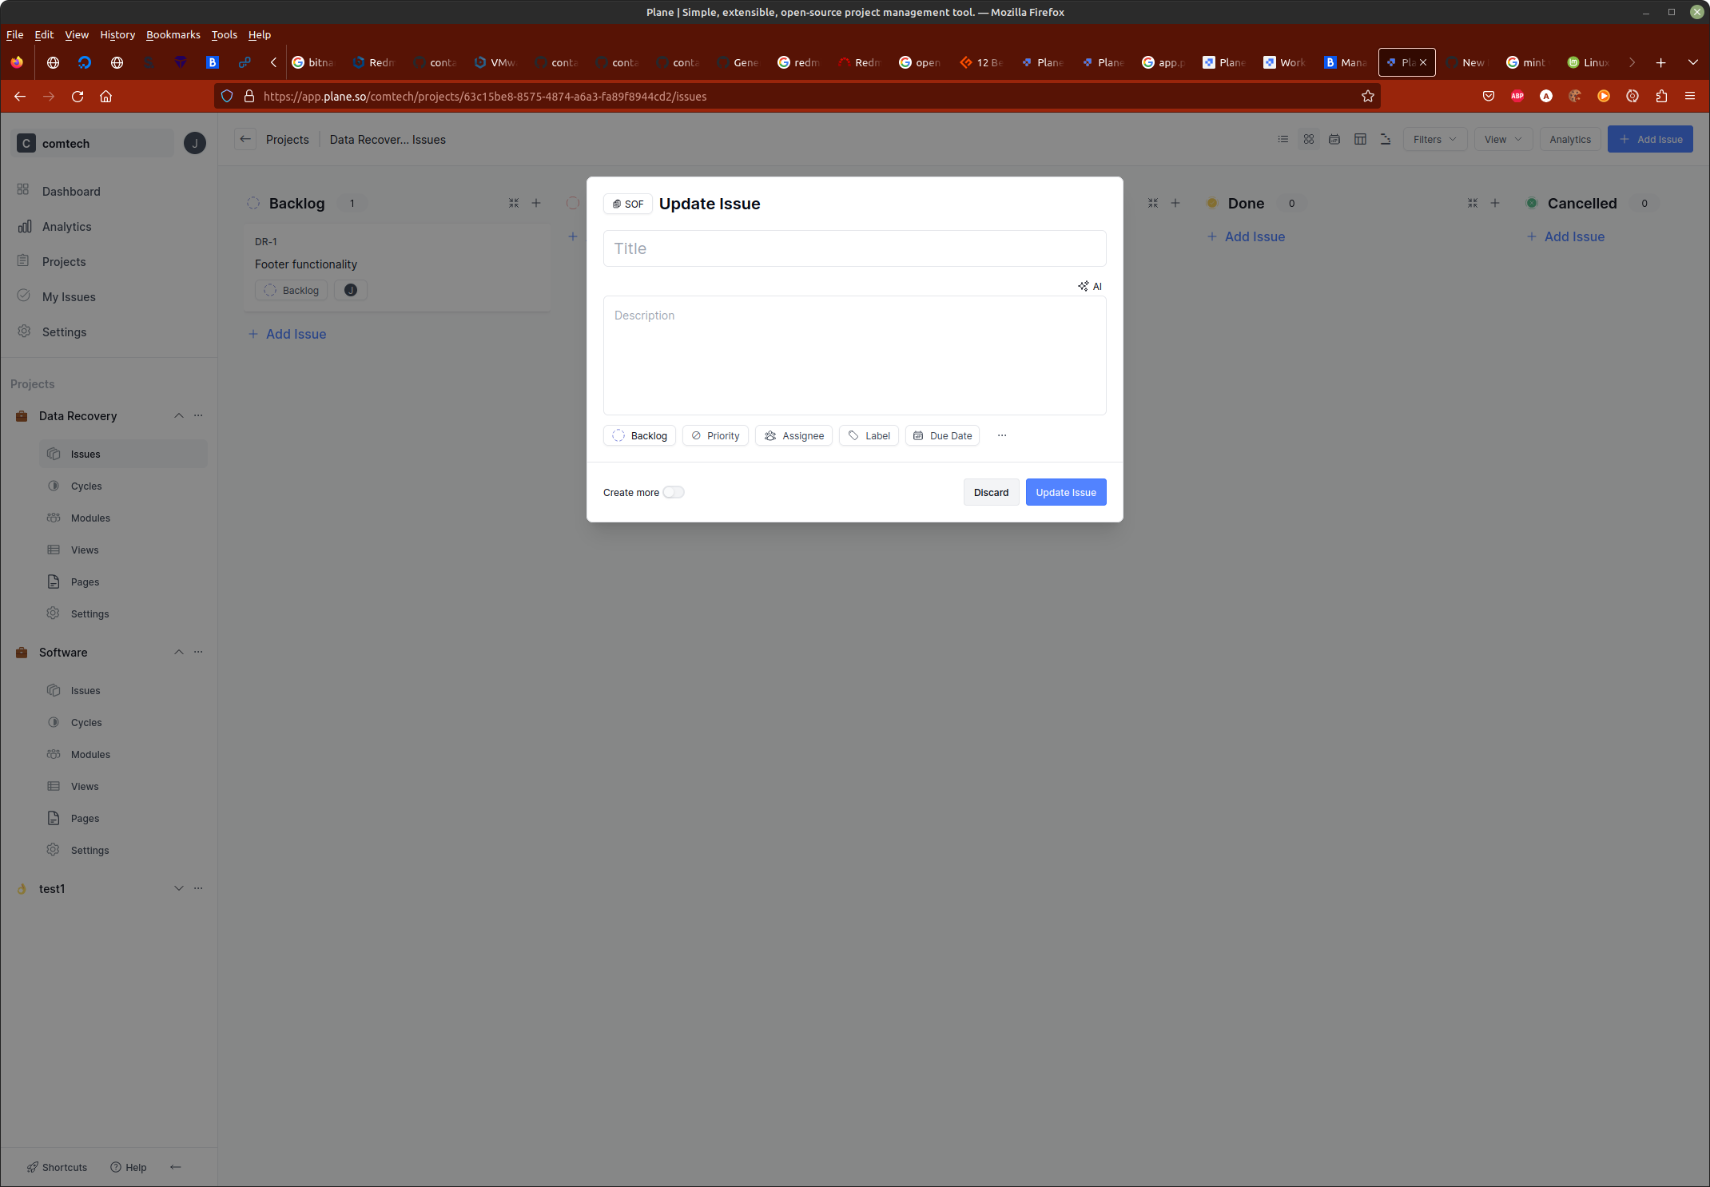Collapse the Backlog column via minimize icon
Screen dimensions: 1710x1187
click(x=513, y=203)
